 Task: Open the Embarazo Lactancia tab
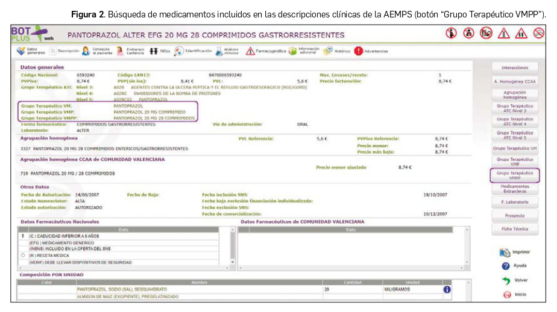tap(121, 51)
